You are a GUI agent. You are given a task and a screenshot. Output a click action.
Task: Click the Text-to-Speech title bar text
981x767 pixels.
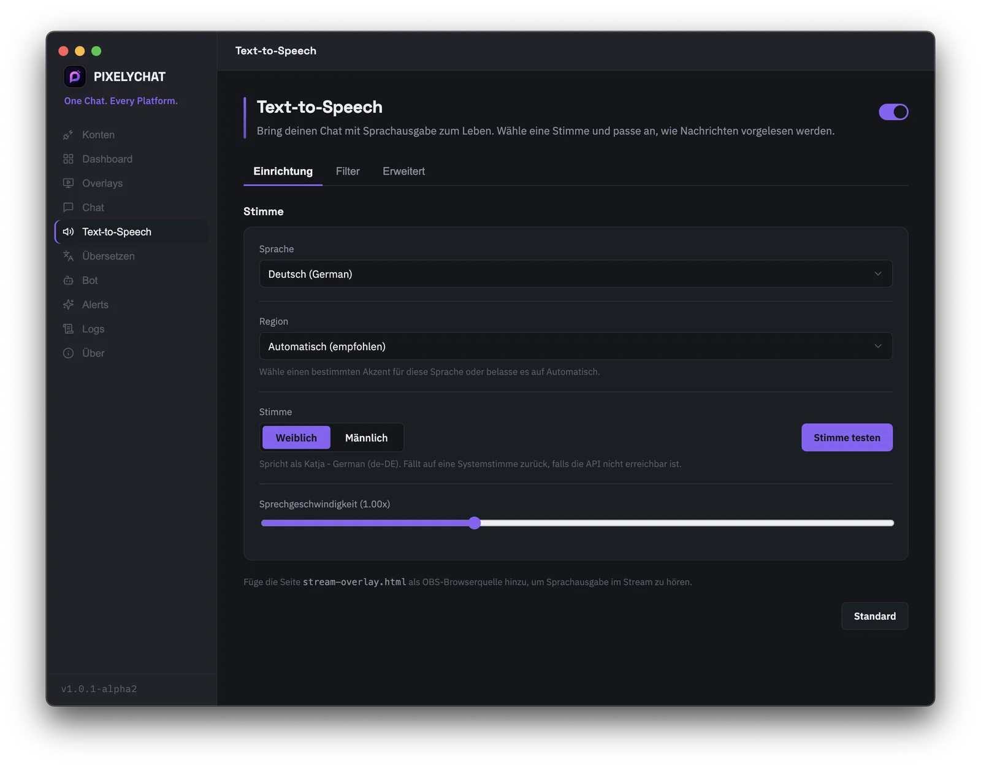coord(276,51)
